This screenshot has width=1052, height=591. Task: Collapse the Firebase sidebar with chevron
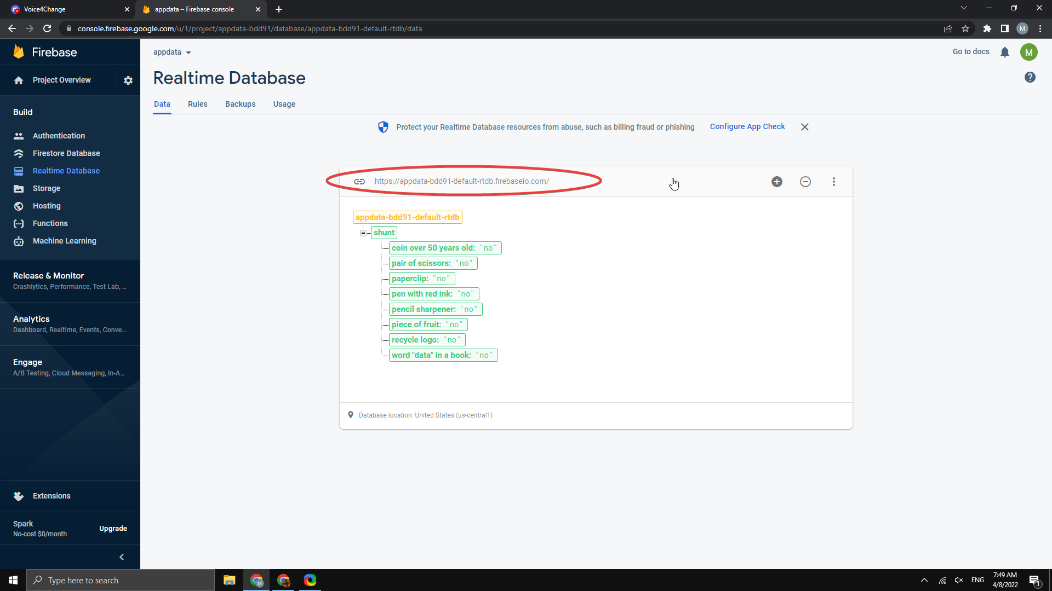[x=122, y=557]
